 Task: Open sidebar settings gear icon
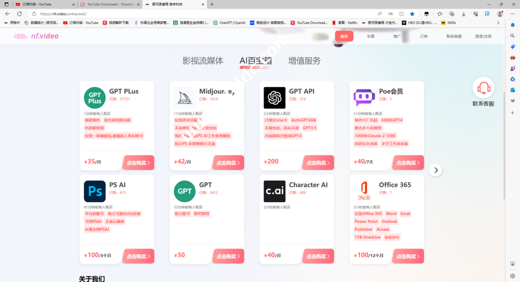[x=512, y=276]
